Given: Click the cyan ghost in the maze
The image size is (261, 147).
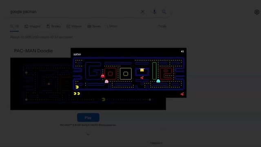Looking at the screenshot, I should click(x=158, y=81).
